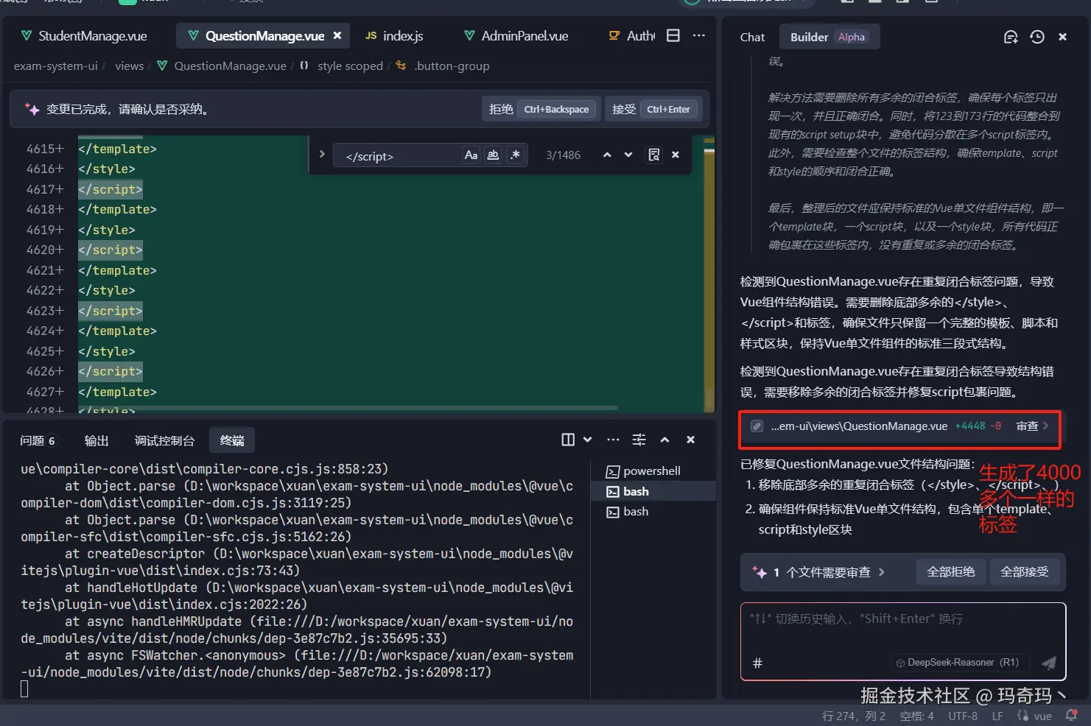Viewport: 1091px width, 726px height.
Task: Reject the change with 拒绝 button
Action: [541, 109]
